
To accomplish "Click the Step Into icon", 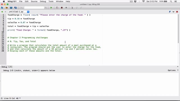I will (72, 8).
